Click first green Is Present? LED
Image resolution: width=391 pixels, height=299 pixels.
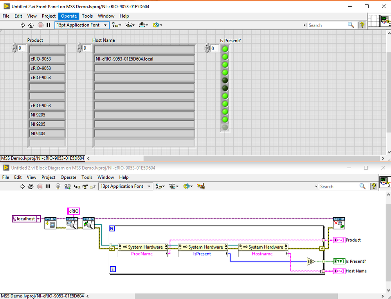tap(225, 49)
